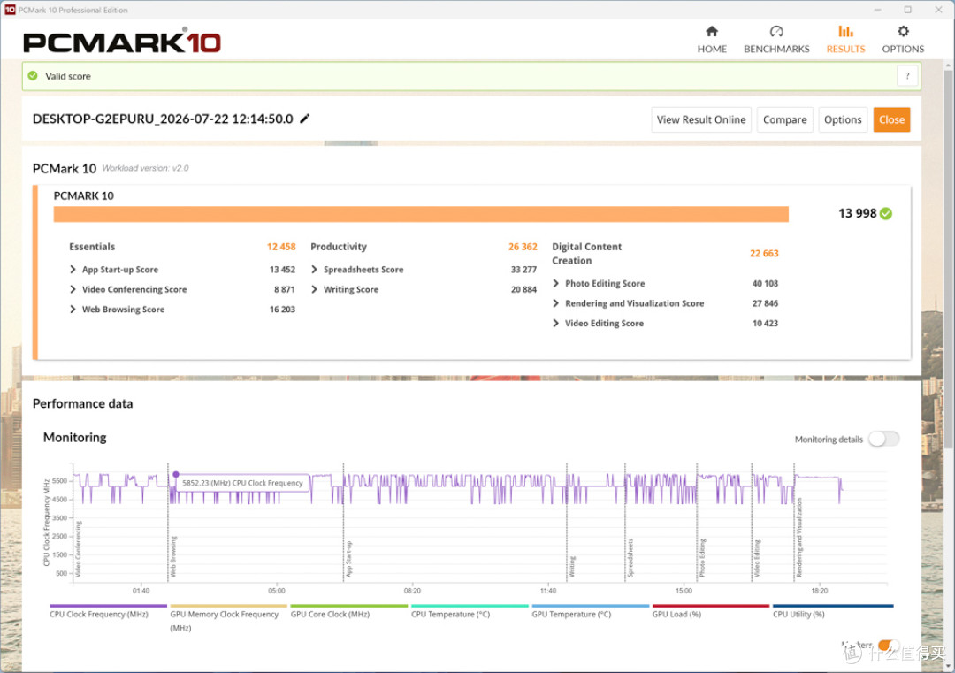
Task: Click the purple chart data point dot
Action: tap(175, 474)
